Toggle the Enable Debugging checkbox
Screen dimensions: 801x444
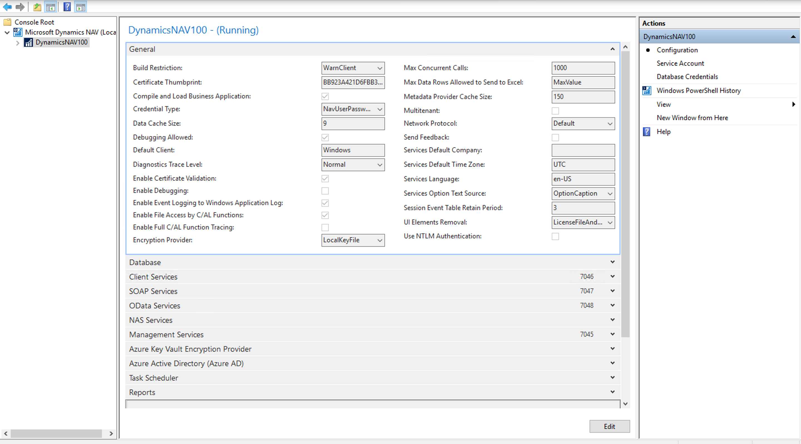(x=325, y=191)
